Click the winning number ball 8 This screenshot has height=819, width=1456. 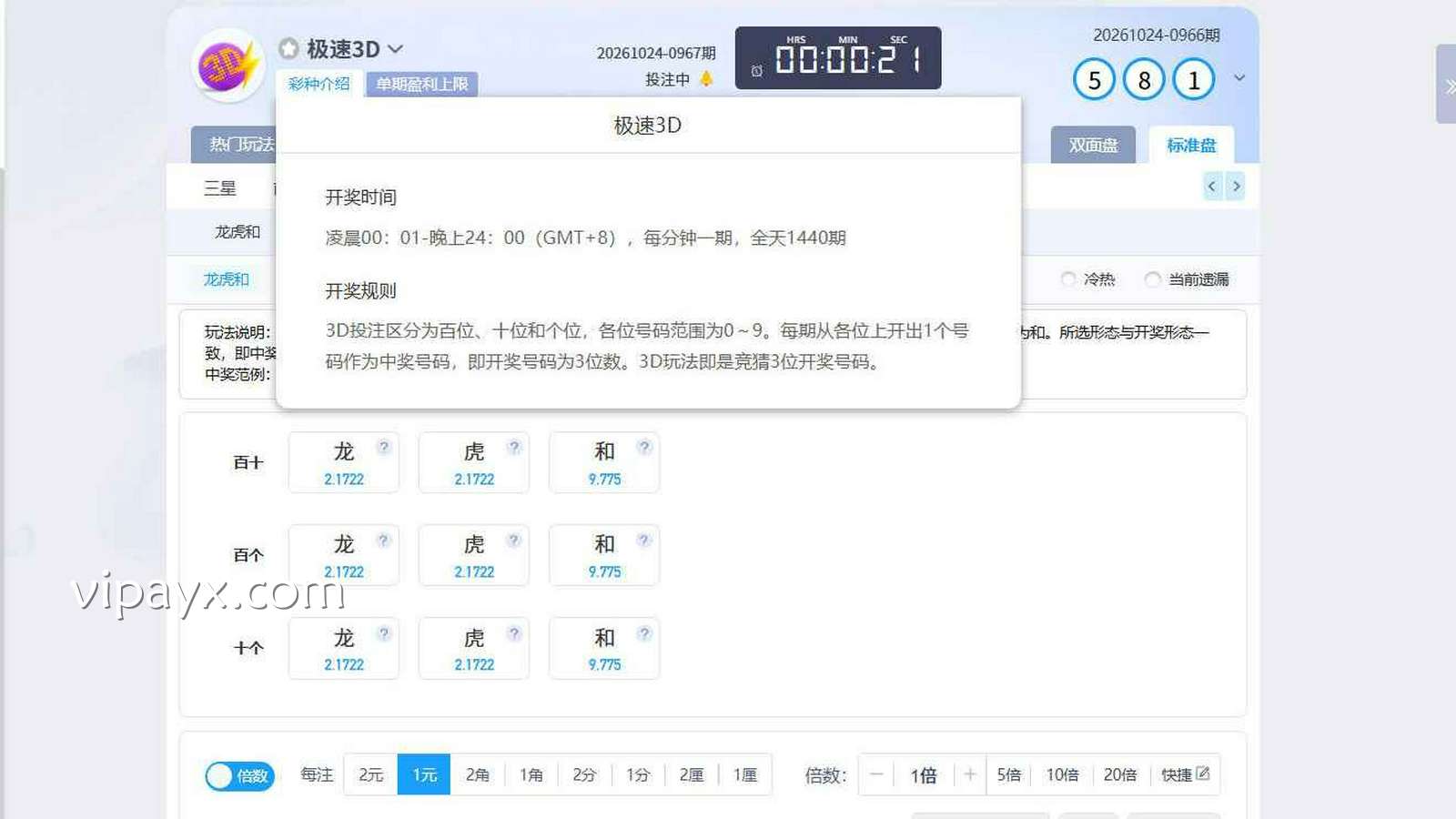click(1144, 80)
